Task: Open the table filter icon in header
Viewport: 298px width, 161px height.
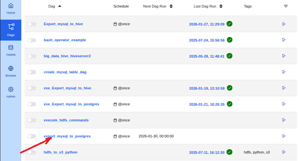Action: pos(286,6)
